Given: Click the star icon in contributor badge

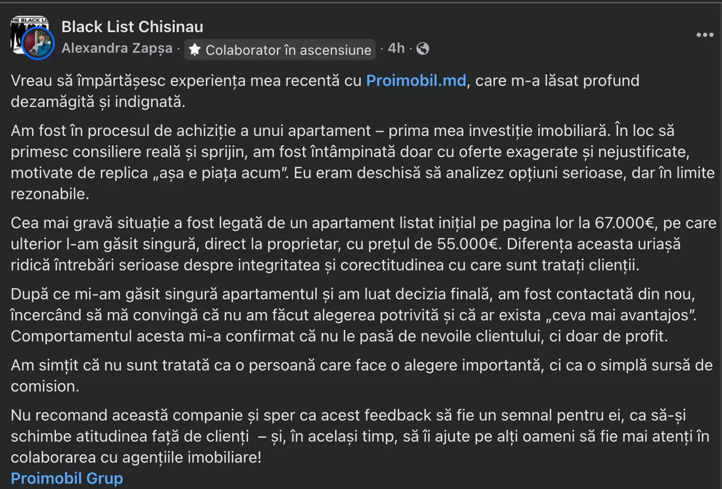Looking at the screenshot, I should pos(195,50).
